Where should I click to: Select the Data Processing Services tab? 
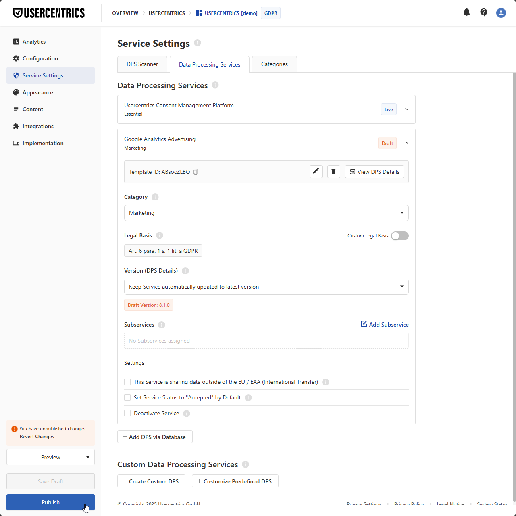(x=210, y=64)
